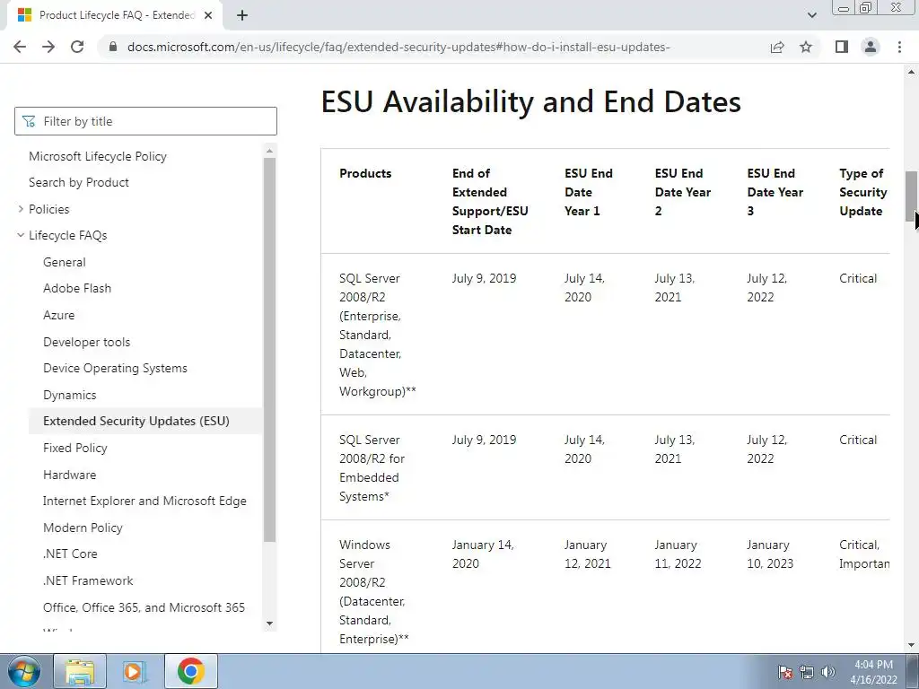Click ESU End Date Year 2 header
Screen dimensions: 919x689
[683, 192]
